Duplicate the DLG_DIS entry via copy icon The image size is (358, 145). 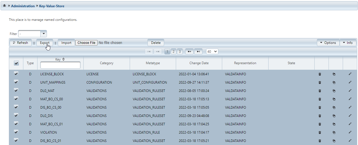coord(334,116)
